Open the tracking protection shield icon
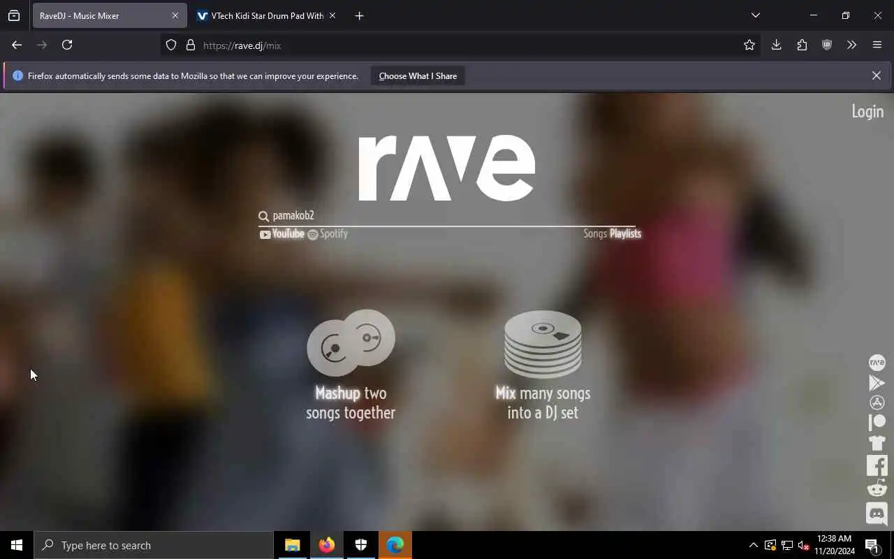The width and height of the screenshot is (894, 559). click(x=171, y=45)
